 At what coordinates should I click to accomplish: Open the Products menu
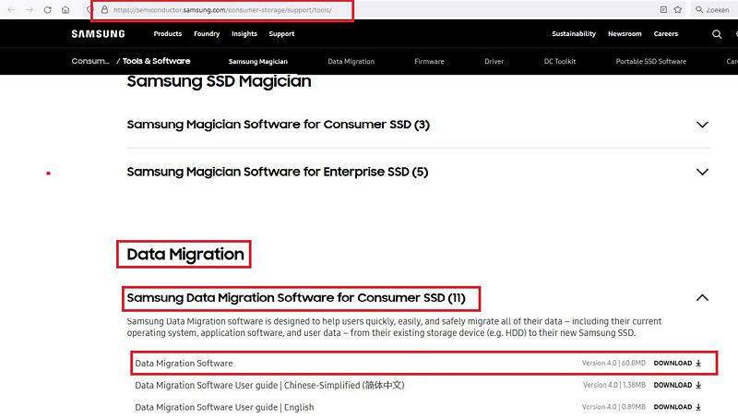(168, 34)
